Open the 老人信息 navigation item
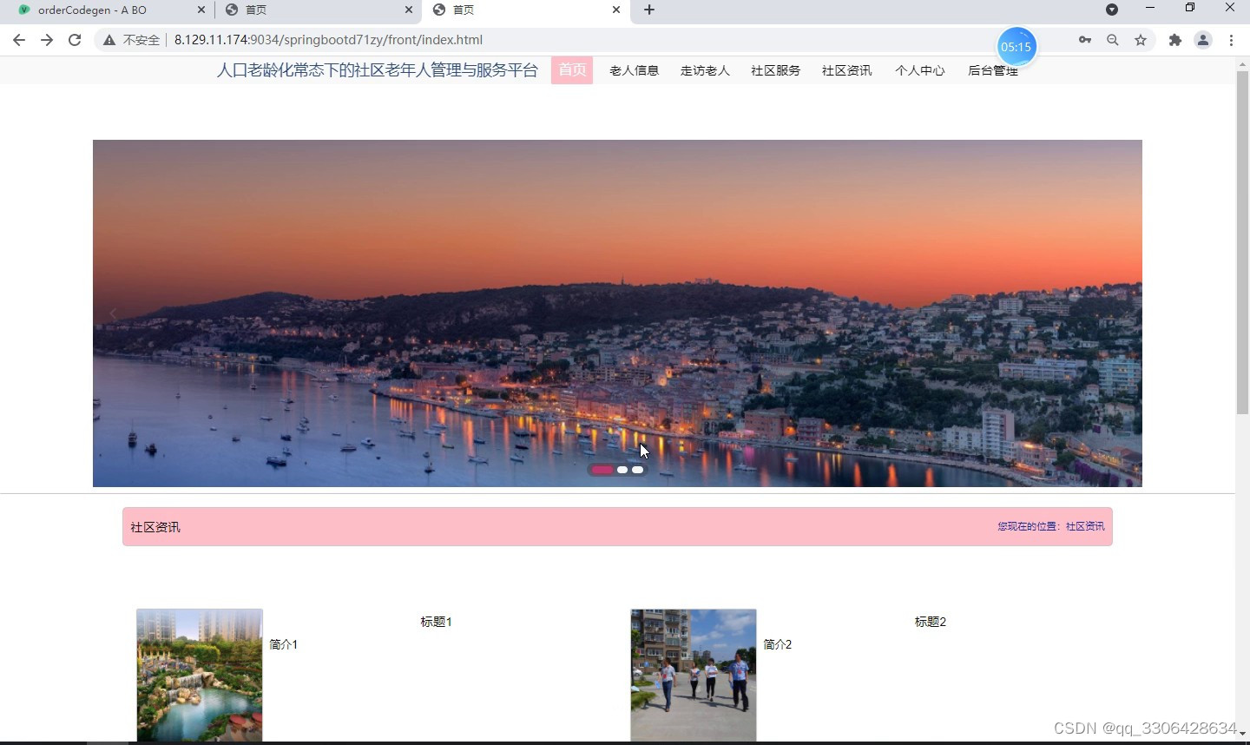The height and width of the screenshot is (745, 1250). (634, 70)
